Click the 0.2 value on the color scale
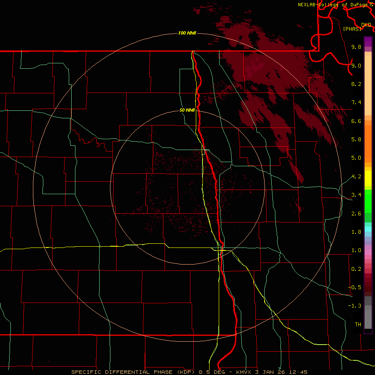375x375 pixels. 356,269
